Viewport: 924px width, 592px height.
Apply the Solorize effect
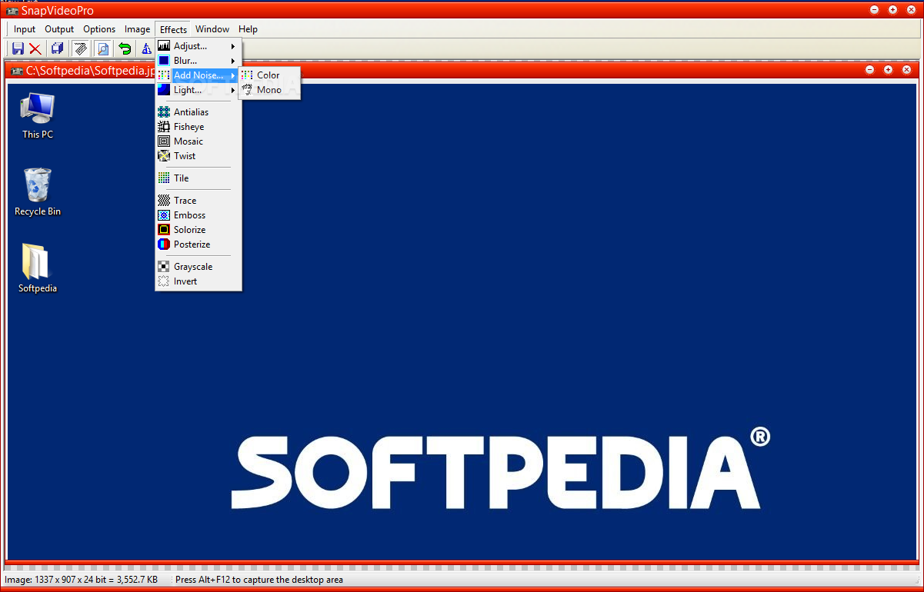click(x=198, y=230)
